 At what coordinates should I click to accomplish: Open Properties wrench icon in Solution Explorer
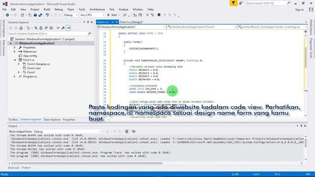tap(63, 28)
